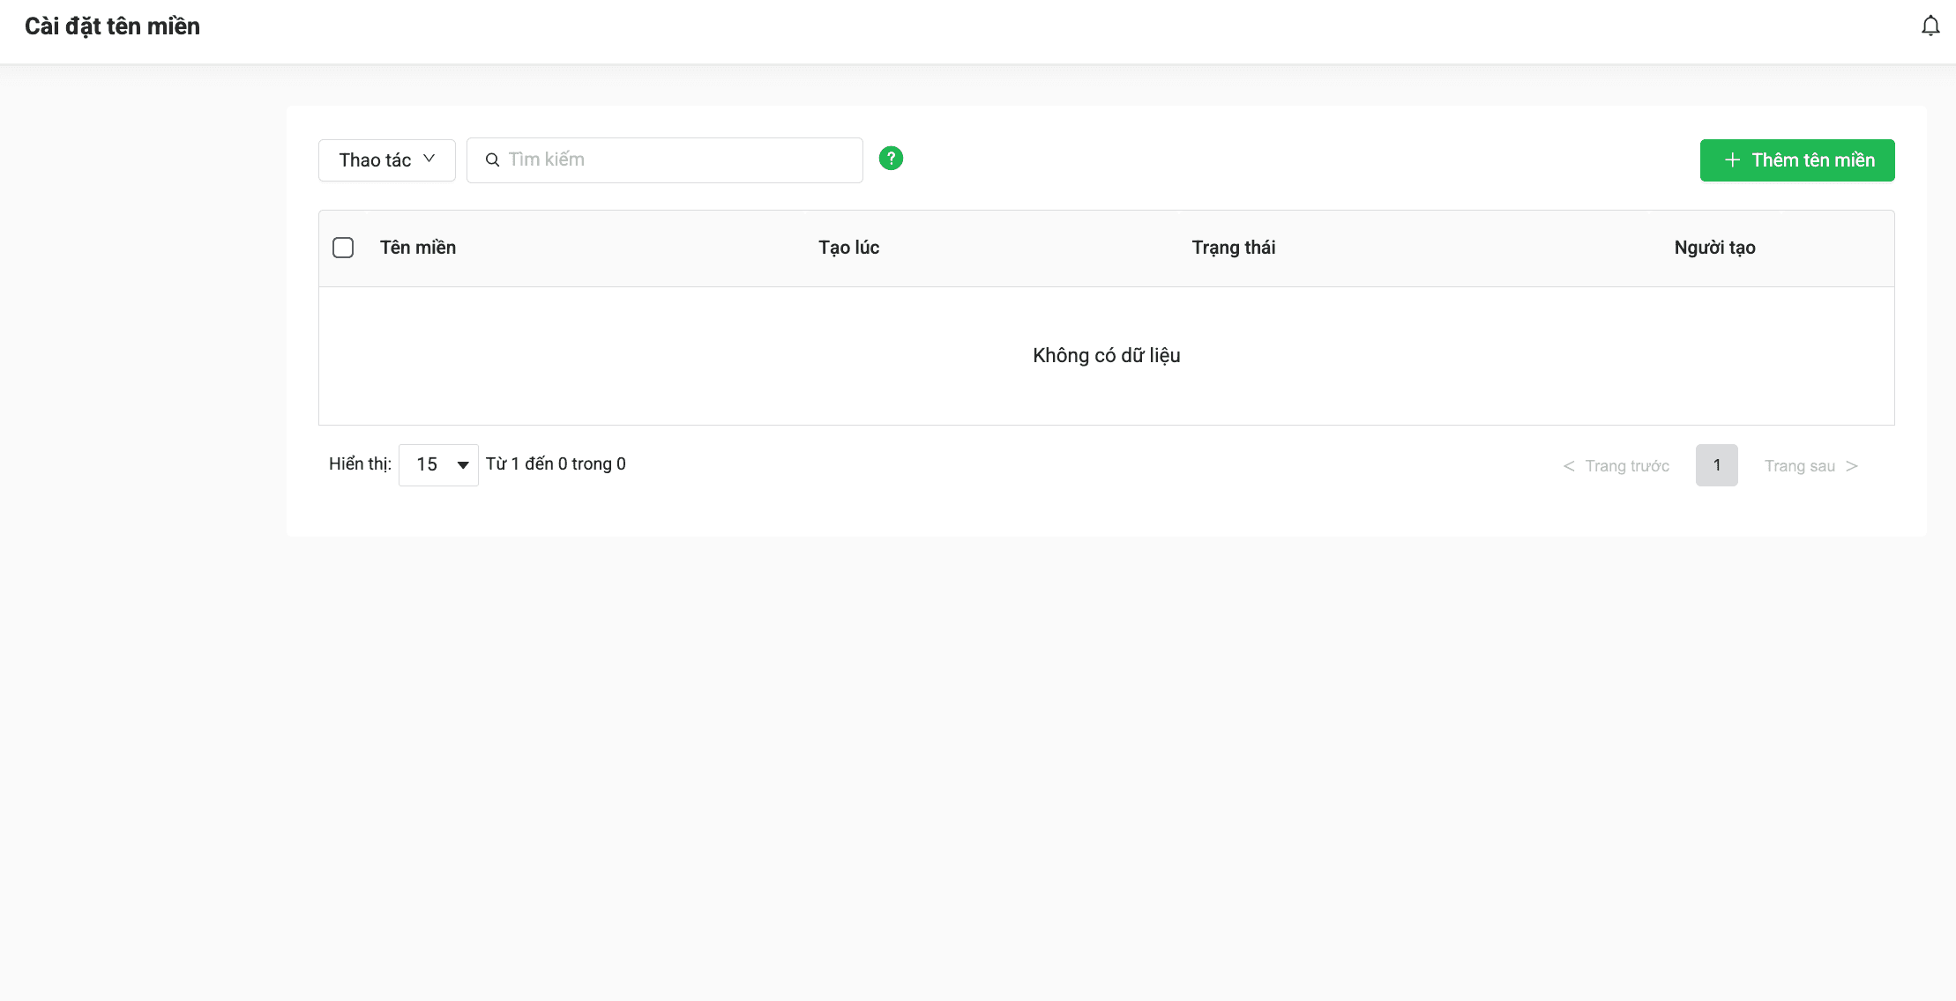Click the Tạo lúc column header
This screenshot has width=1956, height=1001.
coord(848,248)
